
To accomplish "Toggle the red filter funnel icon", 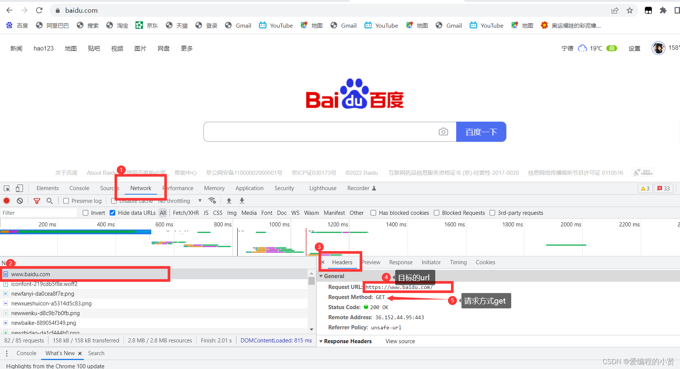I will pos(37,201).
